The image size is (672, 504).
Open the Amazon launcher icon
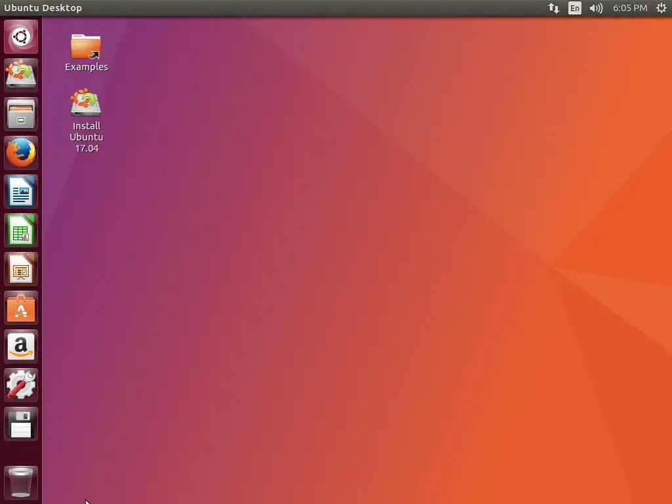click(x=21, y=346)
